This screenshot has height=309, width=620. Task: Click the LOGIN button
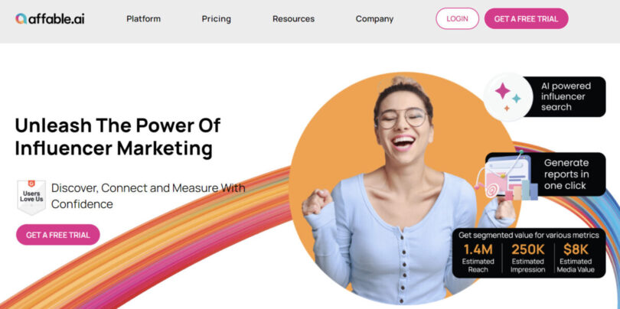coord(458,18)
